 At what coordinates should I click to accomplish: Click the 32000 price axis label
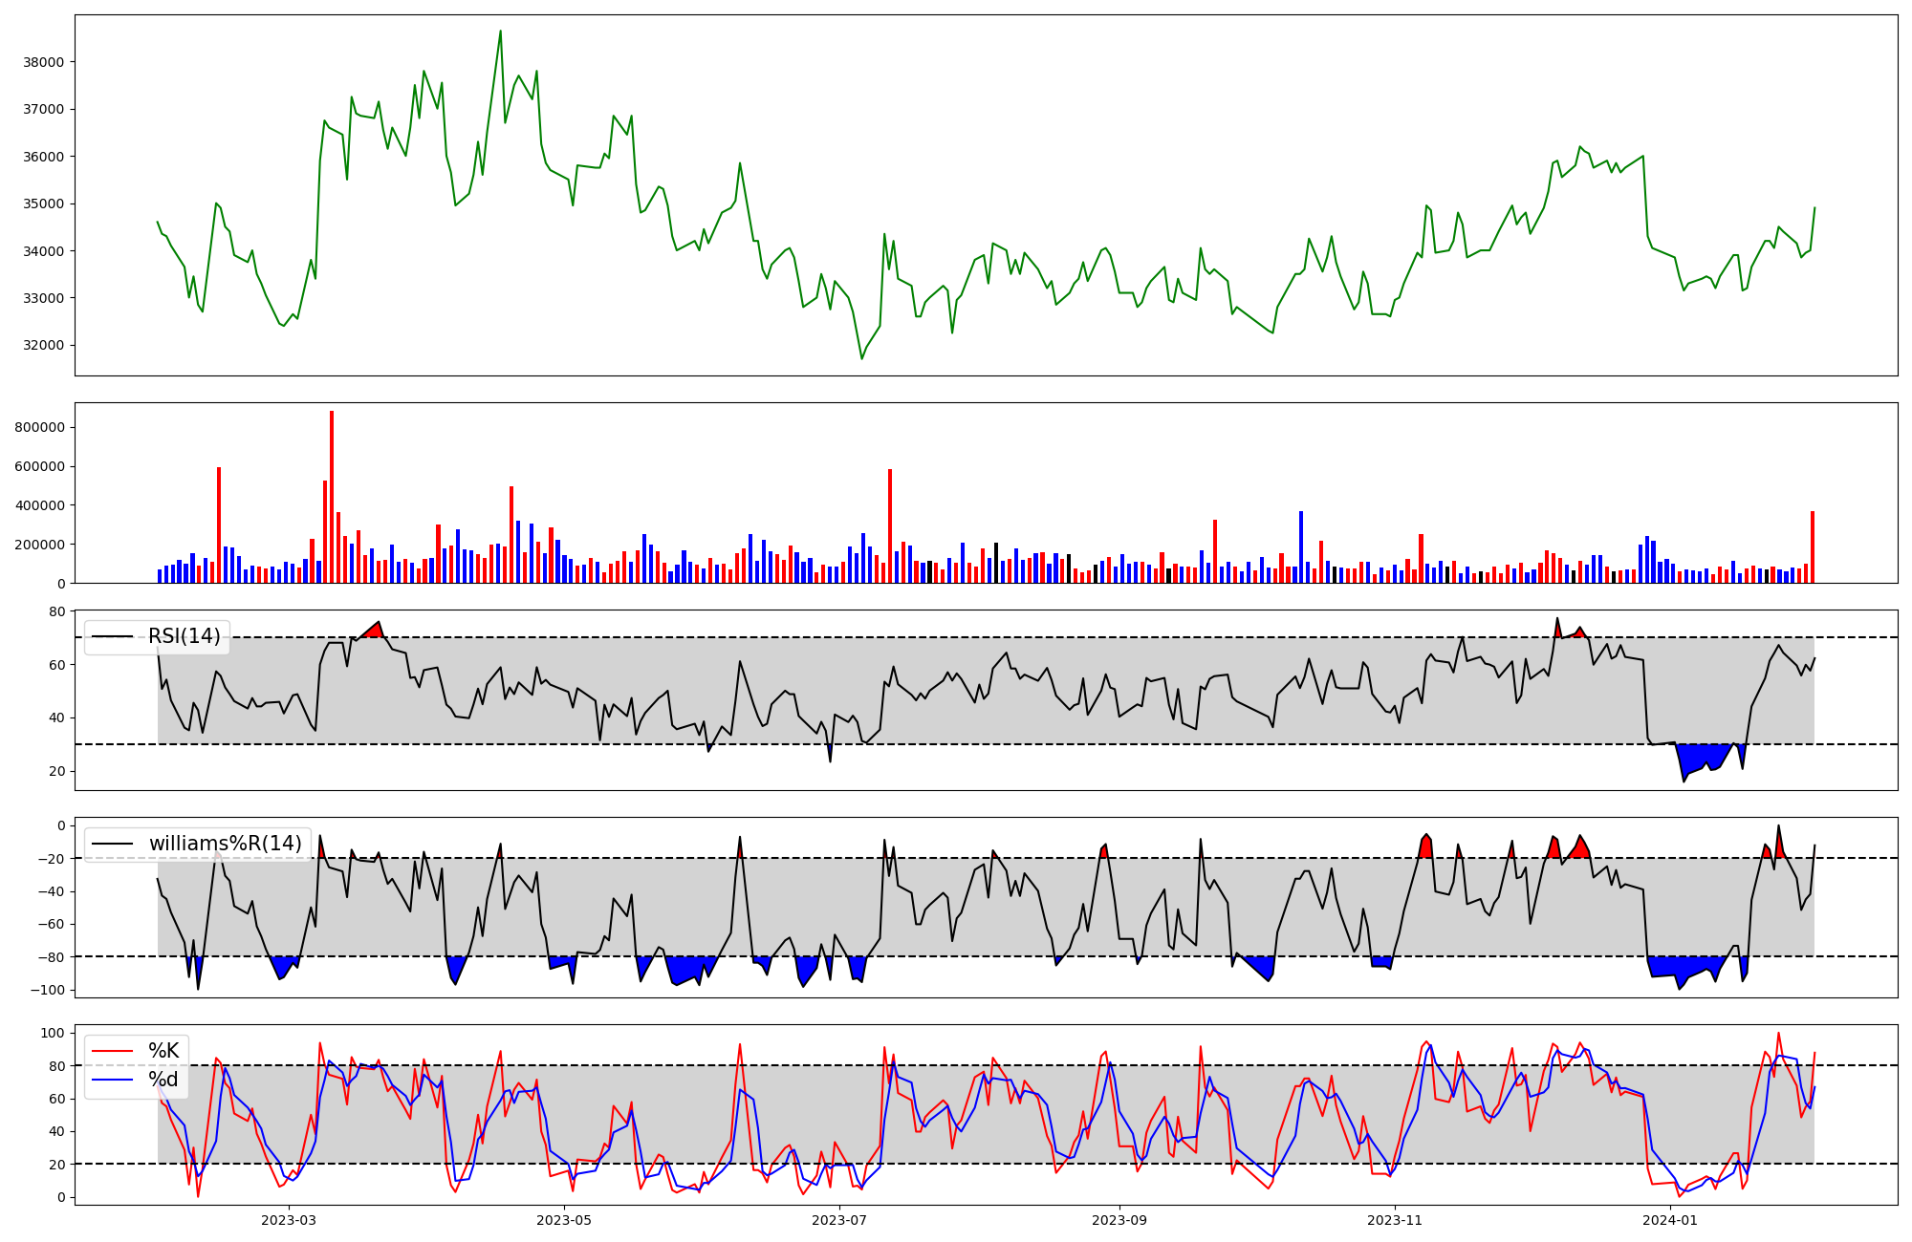43,345
